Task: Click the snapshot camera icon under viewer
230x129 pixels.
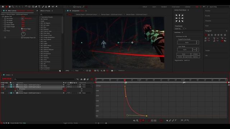Action: point(112,71)
